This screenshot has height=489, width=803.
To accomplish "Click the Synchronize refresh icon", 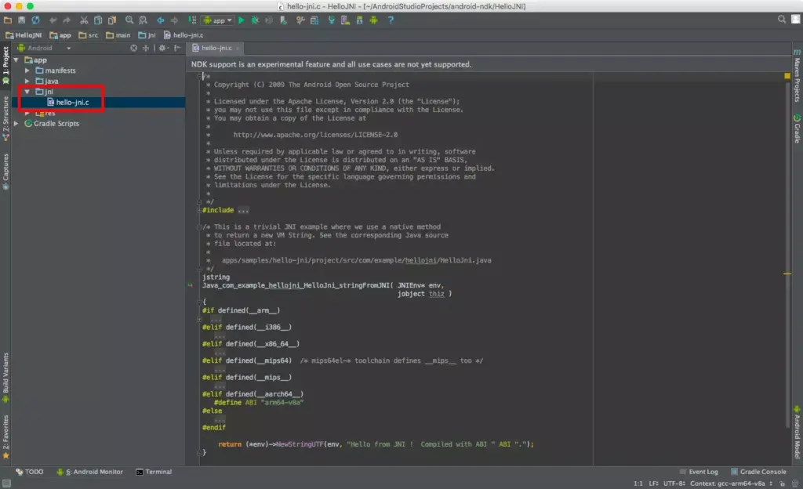I will coord(35,20).
